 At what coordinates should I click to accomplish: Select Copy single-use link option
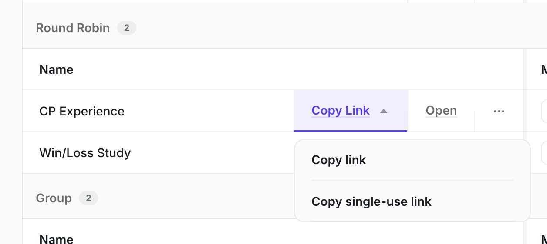(371, 201)
